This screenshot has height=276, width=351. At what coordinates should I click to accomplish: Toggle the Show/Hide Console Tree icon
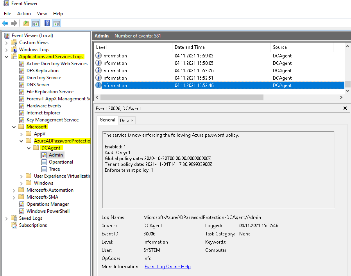(35, 23)
